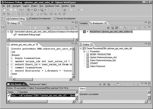Select terminated Debug target tree item

[29, 35]
